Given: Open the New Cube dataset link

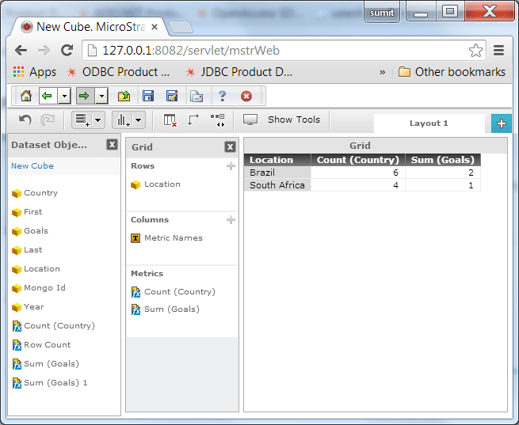Looking at the screenshot, I should (32, 166).
